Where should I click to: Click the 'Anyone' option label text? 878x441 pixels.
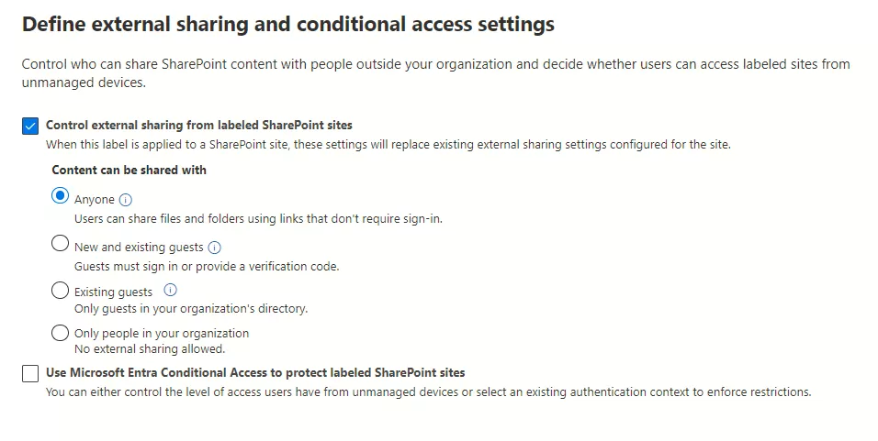tap(95, 200)
